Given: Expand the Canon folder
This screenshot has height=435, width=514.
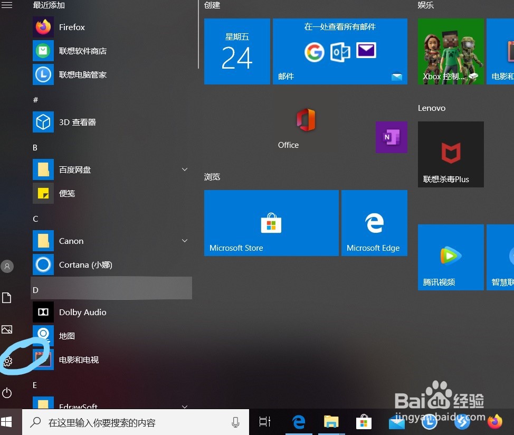Looking at the screenshot, I should click(x=185, y=241).
